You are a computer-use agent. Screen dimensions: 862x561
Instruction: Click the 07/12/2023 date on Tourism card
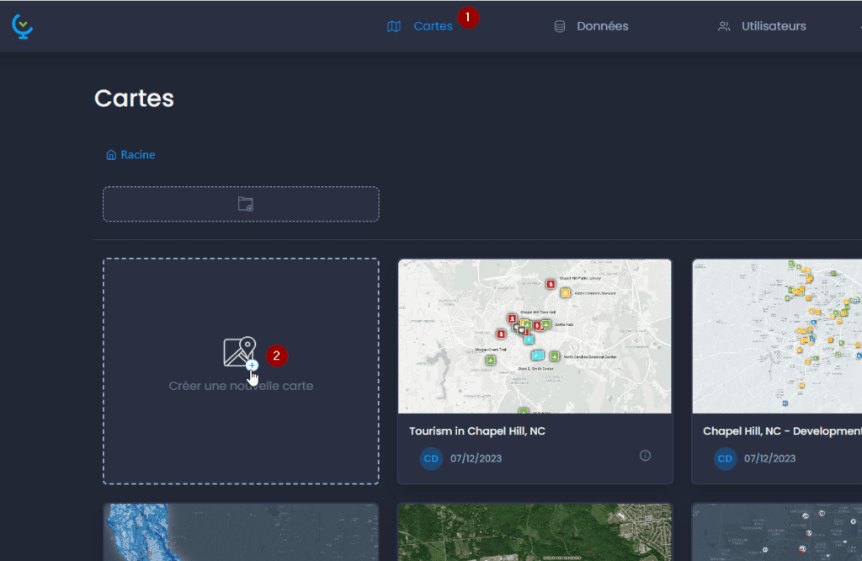[476, 459]
